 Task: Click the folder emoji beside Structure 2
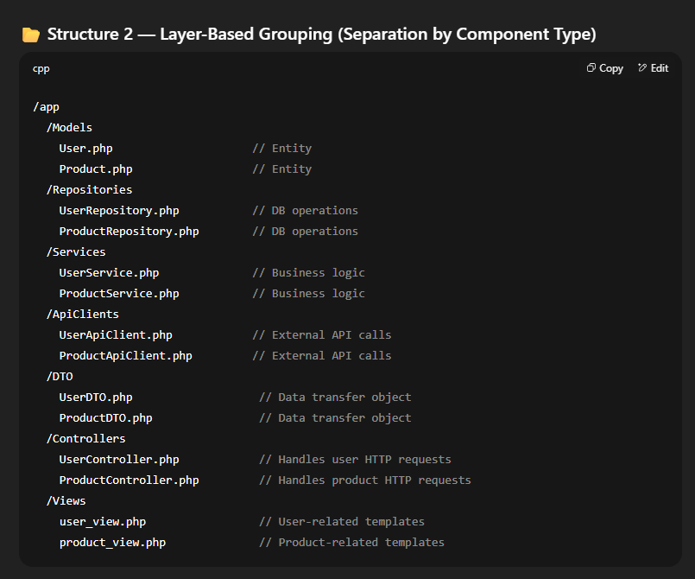click(31, 35)
